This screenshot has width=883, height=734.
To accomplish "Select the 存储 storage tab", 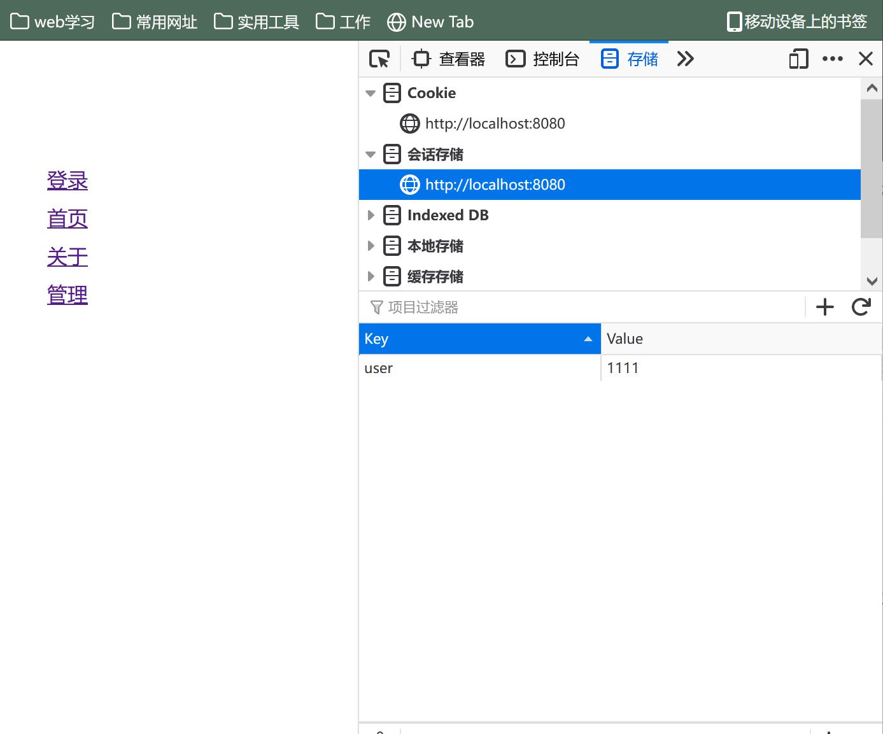I will [630, 59].
